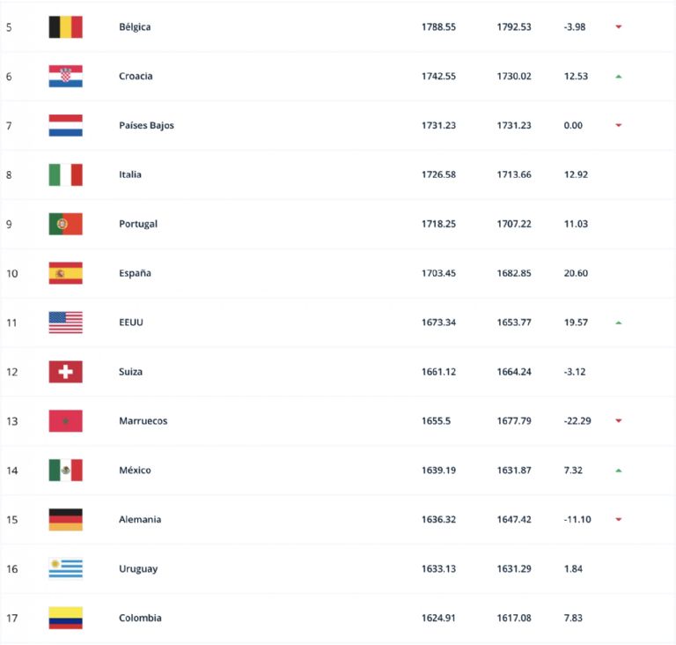Click the Morocco flag icon
The width and height of the screenshot is (676, 645).
65,421
